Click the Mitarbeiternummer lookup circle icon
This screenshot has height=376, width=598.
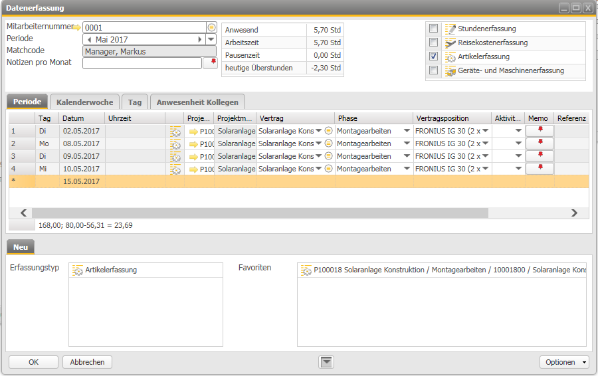tap(211, 28)
